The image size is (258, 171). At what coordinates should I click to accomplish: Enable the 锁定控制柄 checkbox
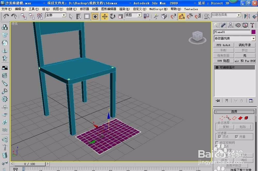[217, 142]
